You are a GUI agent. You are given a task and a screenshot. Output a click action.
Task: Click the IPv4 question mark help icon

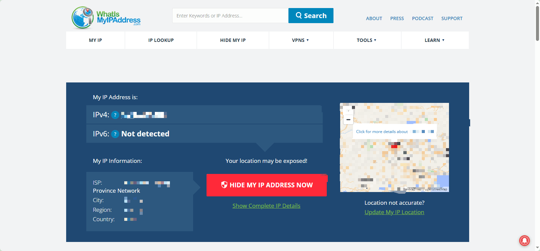(115, 115)
